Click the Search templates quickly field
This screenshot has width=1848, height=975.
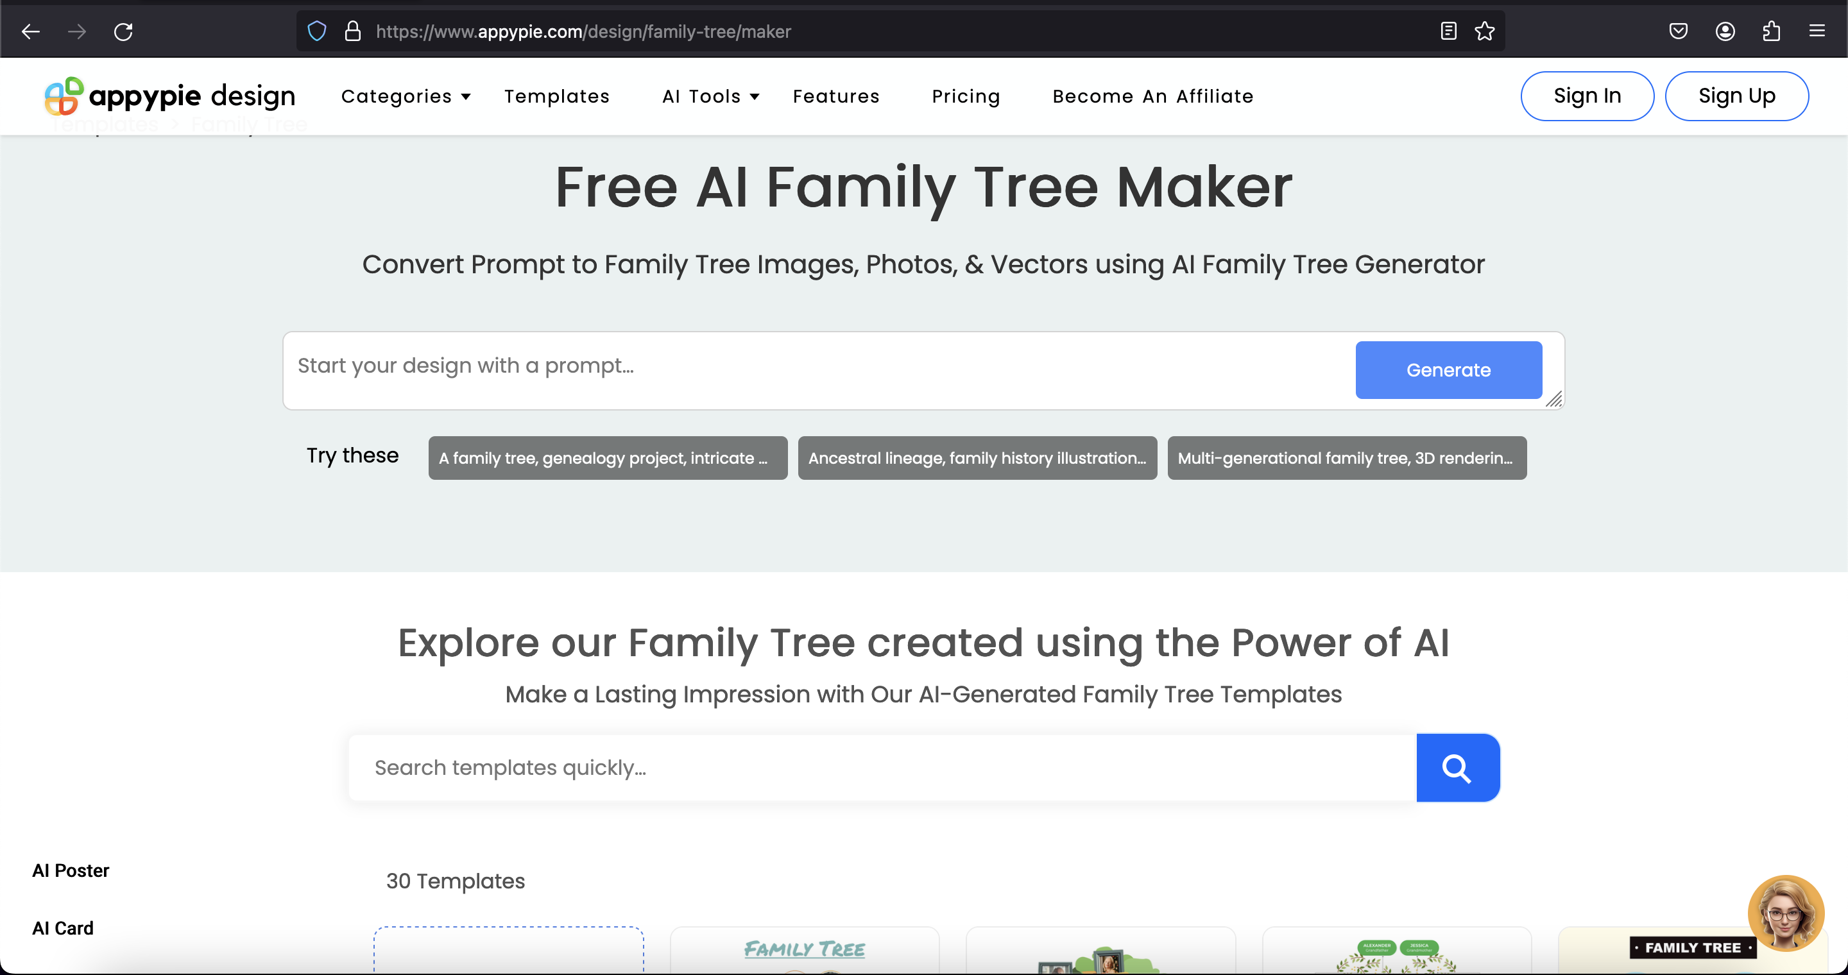[x=882, y=768]
